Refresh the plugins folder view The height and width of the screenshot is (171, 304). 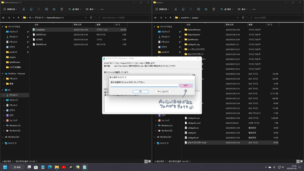[x=243, y=18]
